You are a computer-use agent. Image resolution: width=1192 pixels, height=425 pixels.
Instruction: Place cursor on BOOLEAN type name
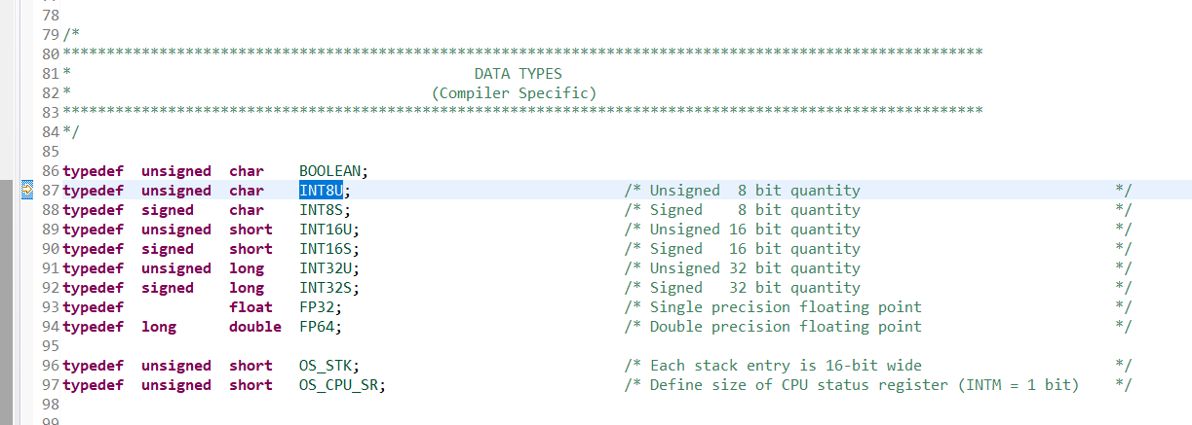[332, 171]
